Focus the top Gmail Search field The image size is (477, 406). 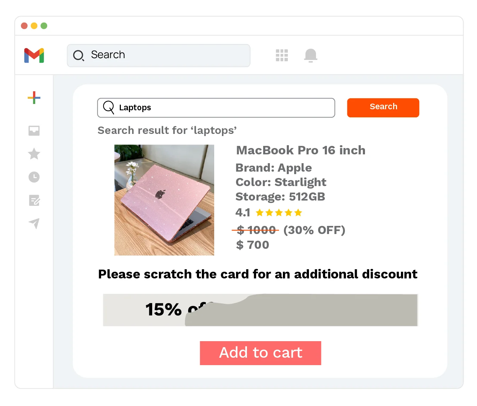click(x=166, y=55)
